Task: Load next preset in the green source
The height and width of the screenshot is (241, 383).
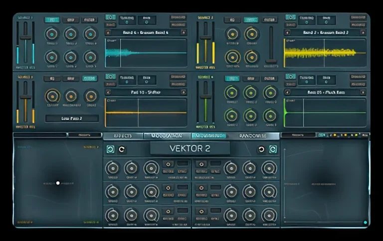Action: [363, 92]
